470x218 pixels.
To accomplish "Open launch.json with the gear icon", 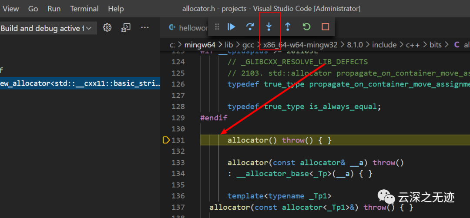I will (107, 28).
